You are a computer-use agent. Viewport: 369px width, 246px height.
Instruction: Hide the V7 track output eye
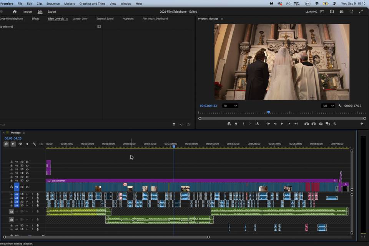[27, 162]
